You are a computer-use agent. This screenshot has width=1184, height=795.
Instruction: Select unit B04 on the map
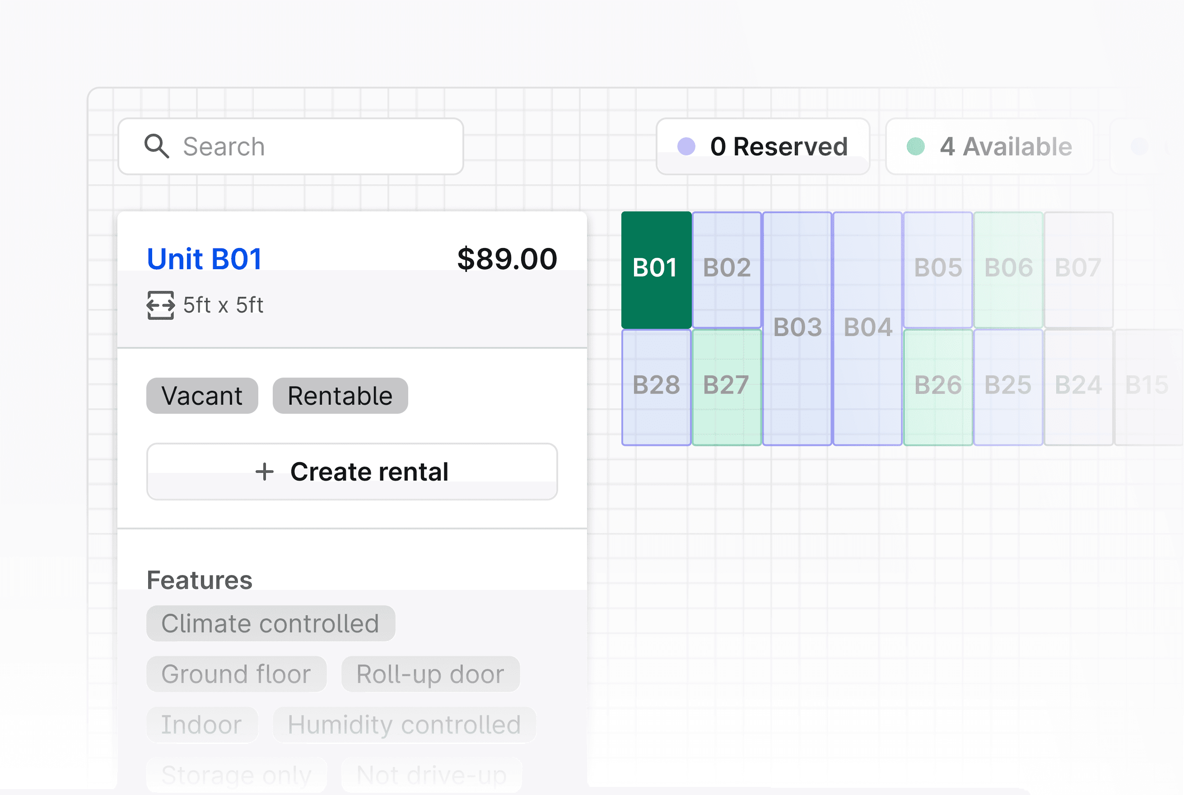click(867, 328)
